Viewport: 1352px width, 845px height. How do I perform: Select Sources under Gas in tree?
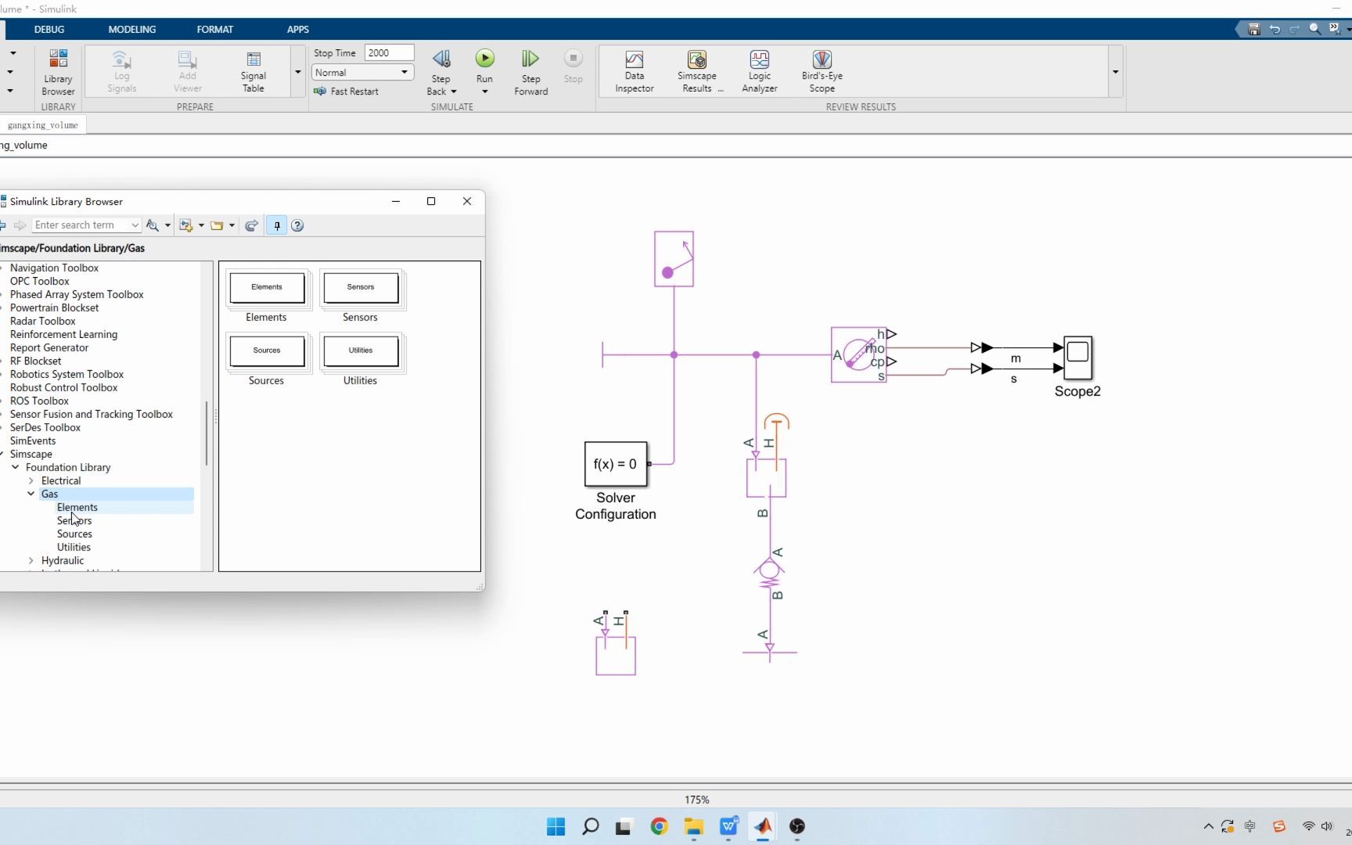pos(74,534)
